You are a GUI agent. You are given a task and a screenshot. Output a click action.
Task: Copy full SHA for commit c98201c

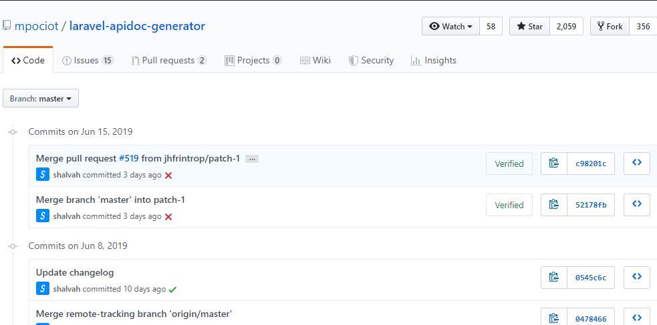coord(553,164)
